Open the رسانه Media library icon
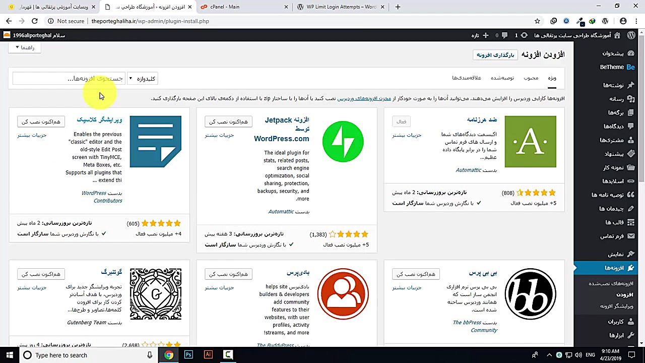 (630, 99)
